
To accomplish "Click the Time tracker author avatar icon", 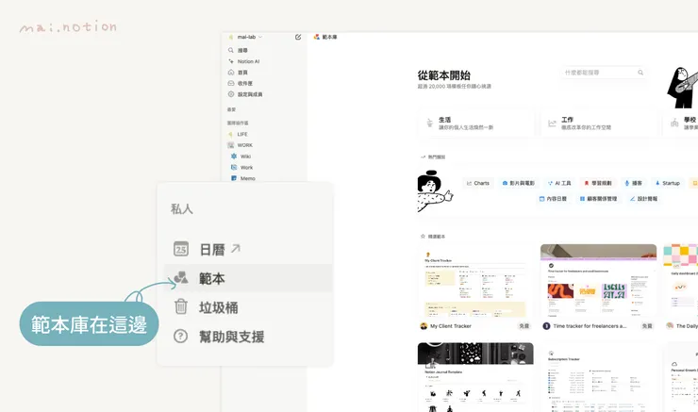I will (546, 326).
